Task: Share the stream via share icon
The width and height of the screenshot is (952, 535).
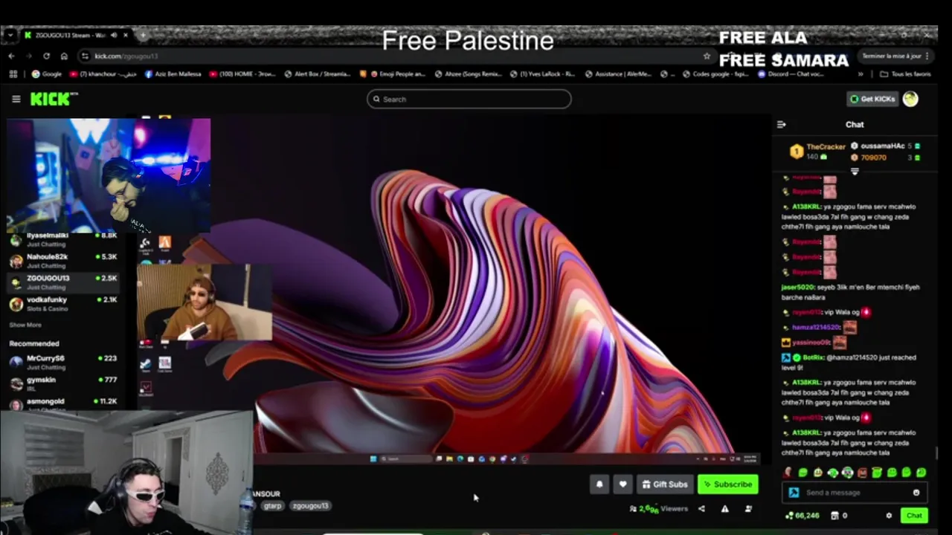Action: [x=701, y=509]
